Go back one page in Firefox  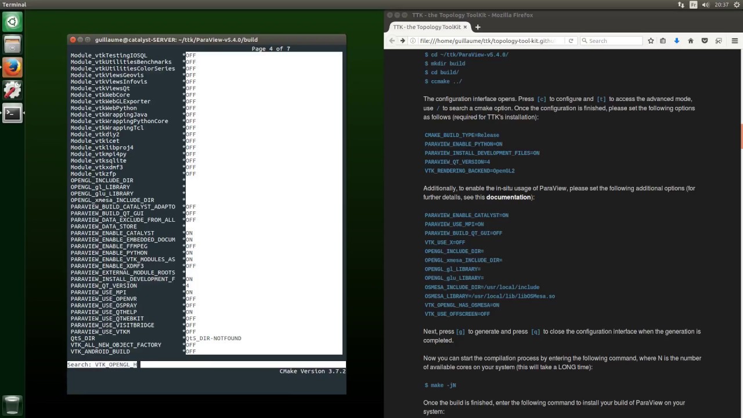pos(392,41)
